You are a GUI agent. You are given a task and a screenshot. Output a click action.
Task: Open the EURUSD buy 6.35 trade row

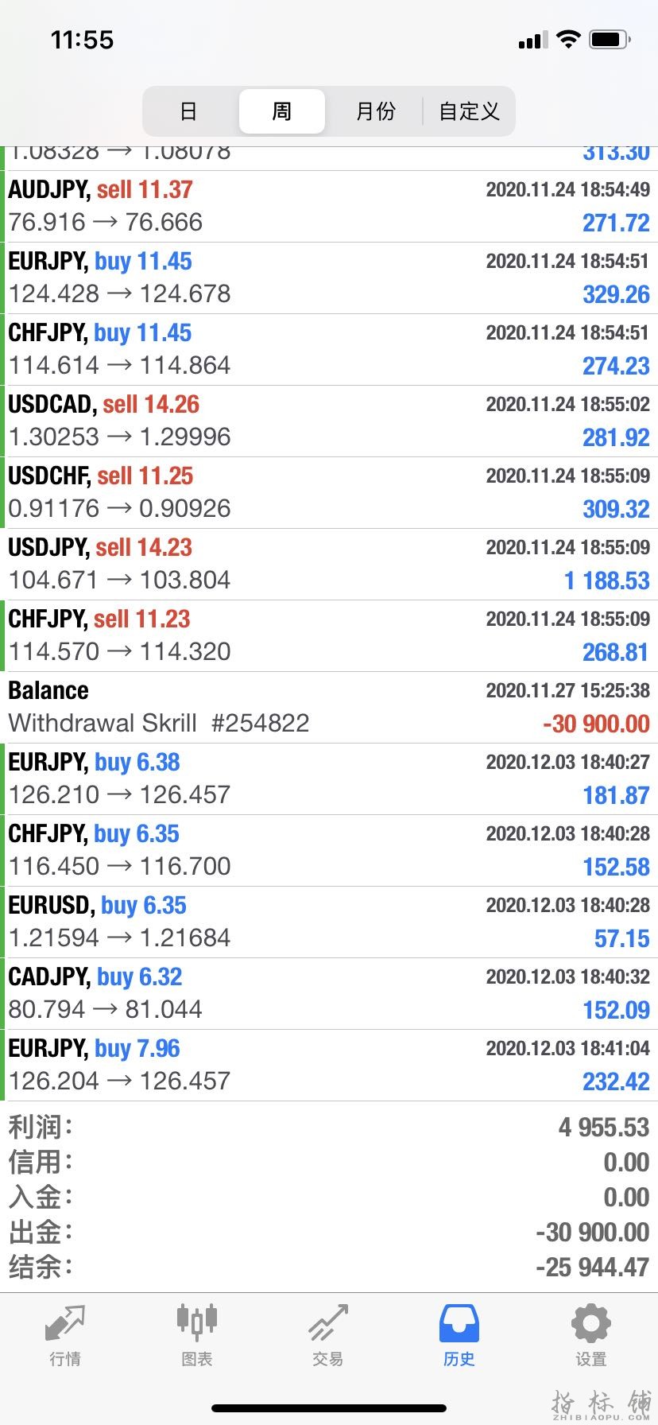(x=329, y=922)
